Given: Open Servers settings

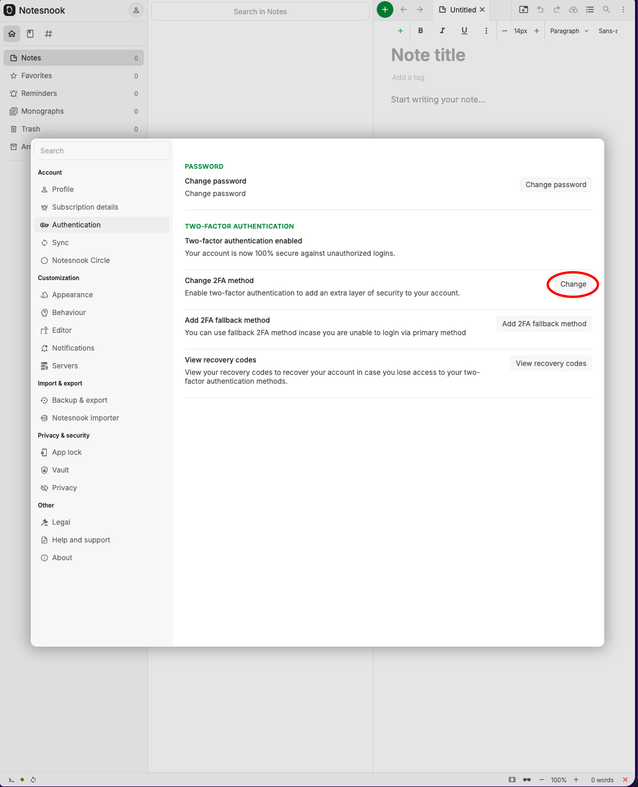Looking at the screenshot, I should (x=102, y=366).
